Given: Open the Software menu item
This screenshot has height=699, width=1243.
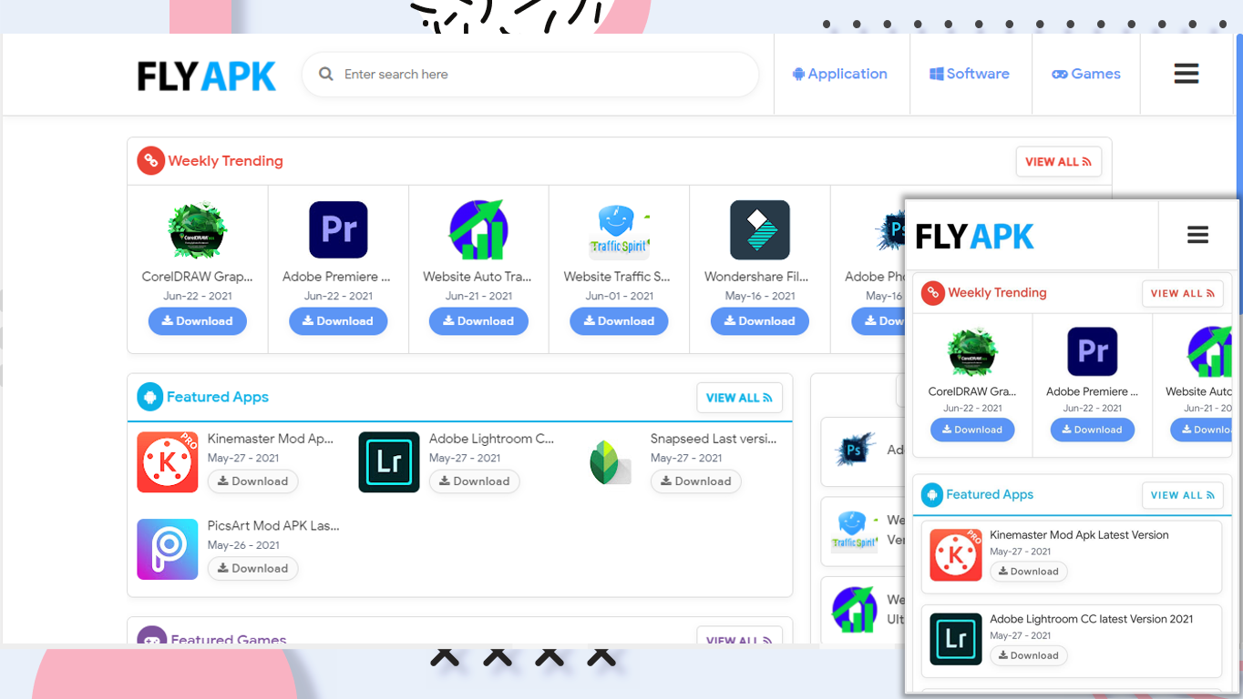Looking at the screenshot, I should pos(970,74).
